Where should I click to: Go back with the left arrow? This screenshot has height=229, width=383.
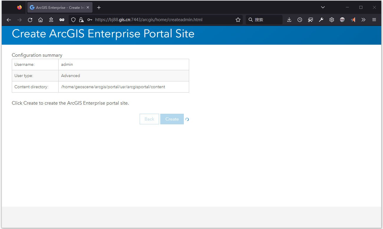pos(9,20)
